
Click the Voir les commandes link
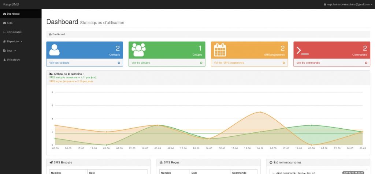pyautogui.click(x=308, y=63)
